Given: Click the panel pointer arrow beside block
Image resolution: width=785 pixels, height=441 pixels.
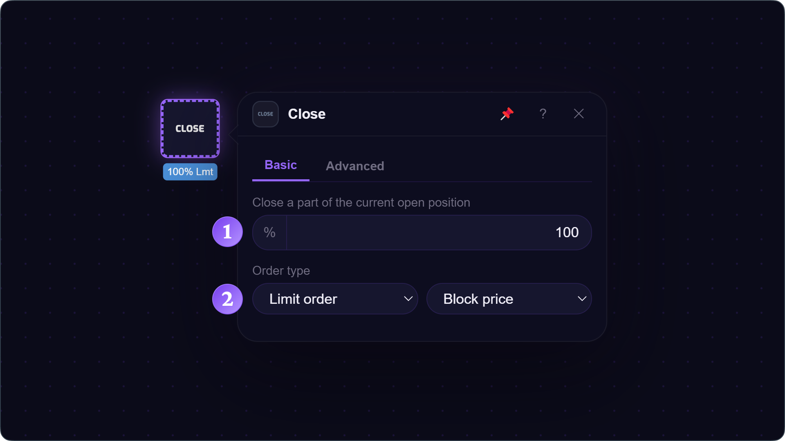Looking at the screenshot, I should pyautogui.click(x=233, y=134).
